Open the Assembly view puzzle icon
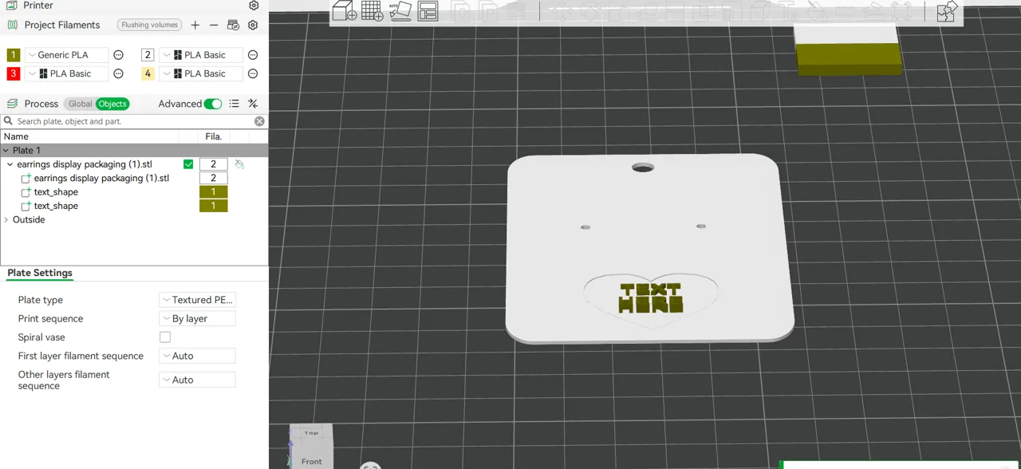The width and height of the screenshot is (1021, 469). coord(947,10)
